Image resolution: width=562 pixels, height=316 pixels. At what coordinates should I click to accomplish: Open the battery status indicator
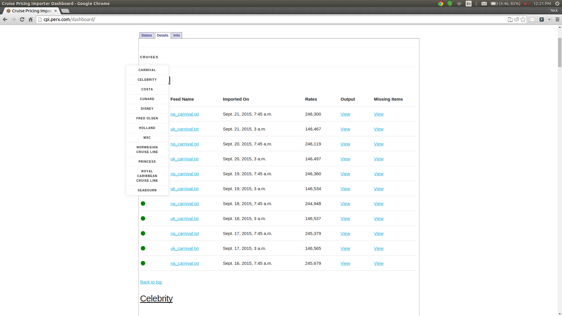(x=506, y=4)
